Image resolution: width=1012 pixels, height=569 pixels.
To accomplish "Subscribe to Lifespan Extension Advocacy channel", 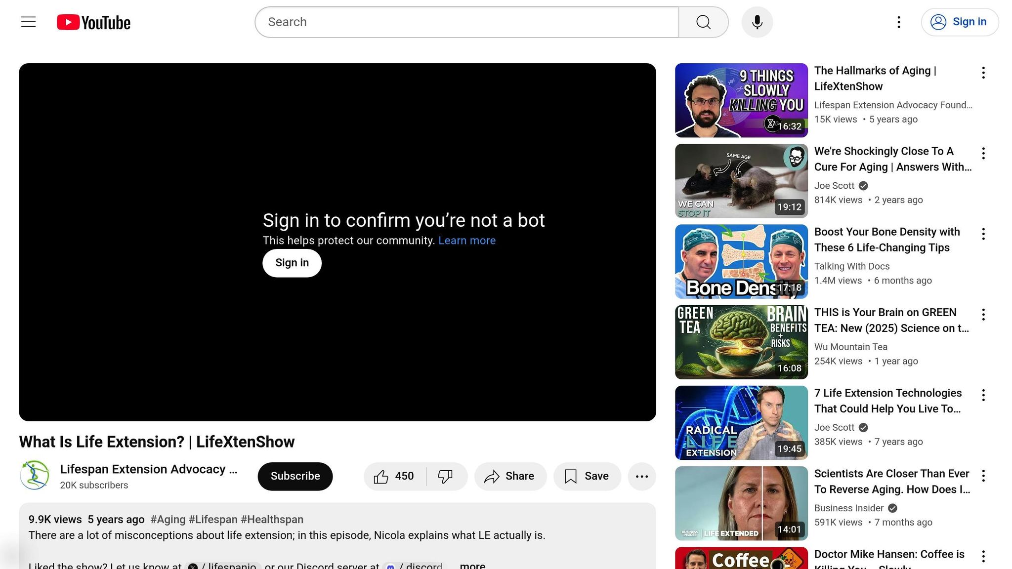I will point(295,476).
